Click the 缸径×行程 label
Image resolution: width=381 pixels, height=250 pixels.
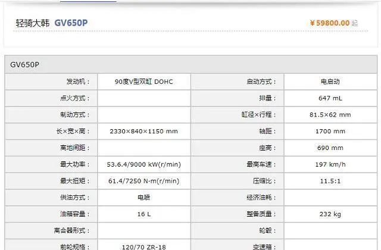258,115
